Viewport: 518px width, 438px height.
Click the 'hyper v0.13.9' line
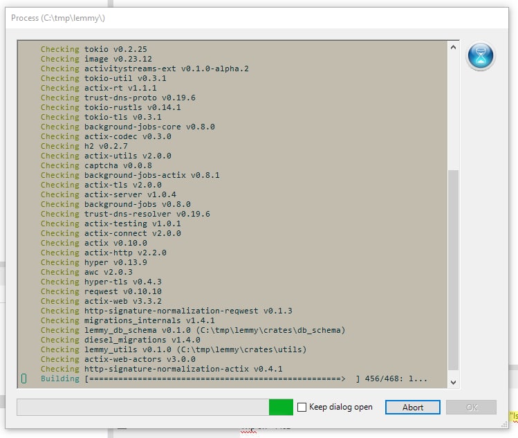tap(94, 262)
